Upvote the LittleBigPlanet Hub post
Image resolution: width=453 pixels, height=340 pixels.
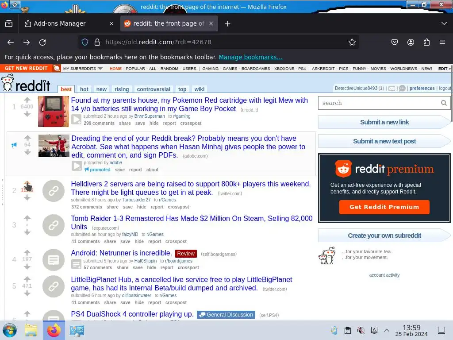[27, 279]
